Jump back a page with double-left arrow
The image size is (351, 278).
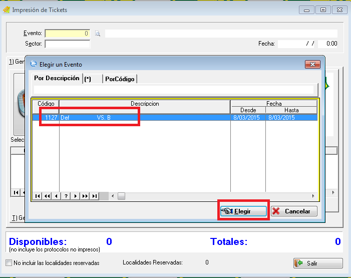(47, 196)
